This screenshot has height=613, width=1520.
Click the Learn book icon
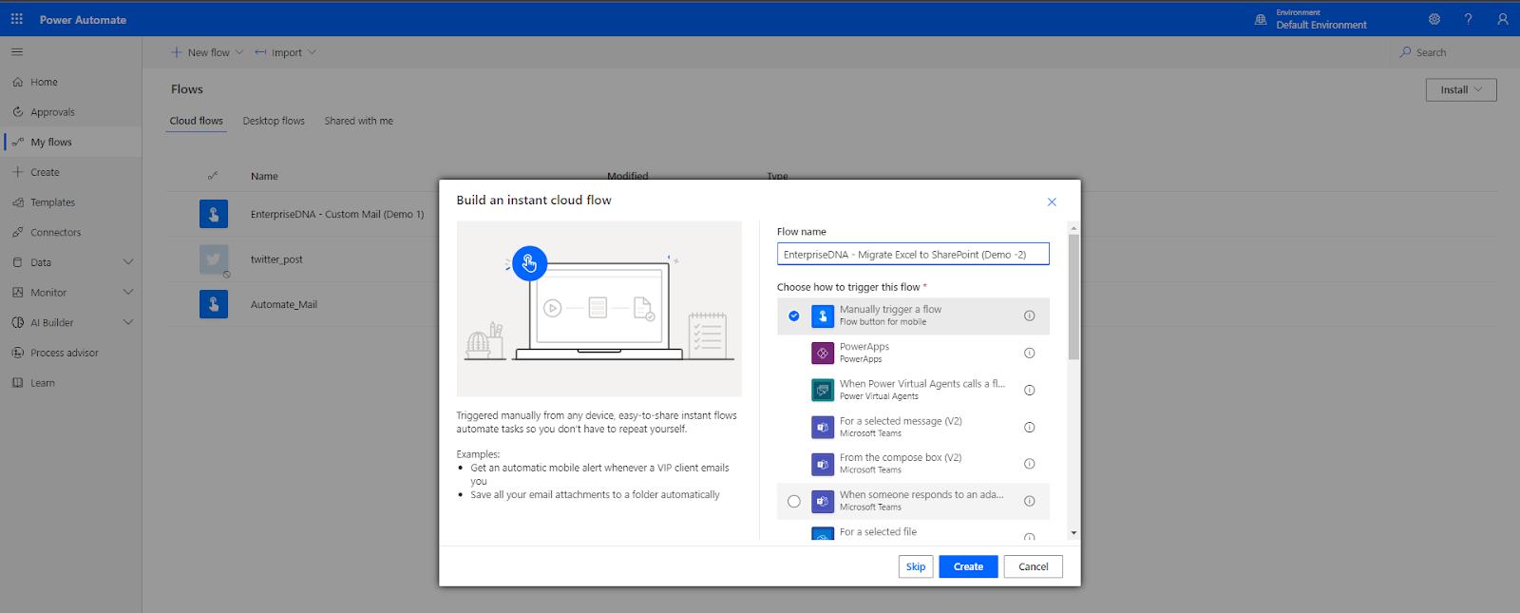(x=17, y=383)
